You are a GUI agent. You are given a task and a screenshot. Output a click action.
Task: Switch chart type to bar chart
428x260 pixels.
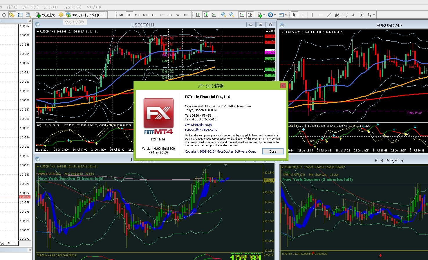point(198,15)
